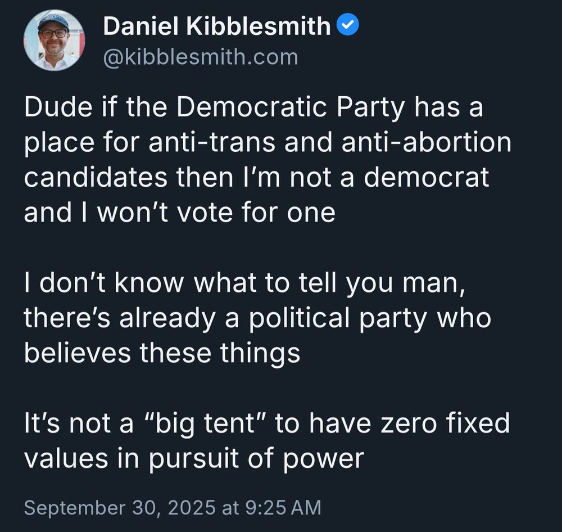Click the line "candidates then I'm not a democrat"
This screenshot has height=532, width=562.
(x=257, y=177)
